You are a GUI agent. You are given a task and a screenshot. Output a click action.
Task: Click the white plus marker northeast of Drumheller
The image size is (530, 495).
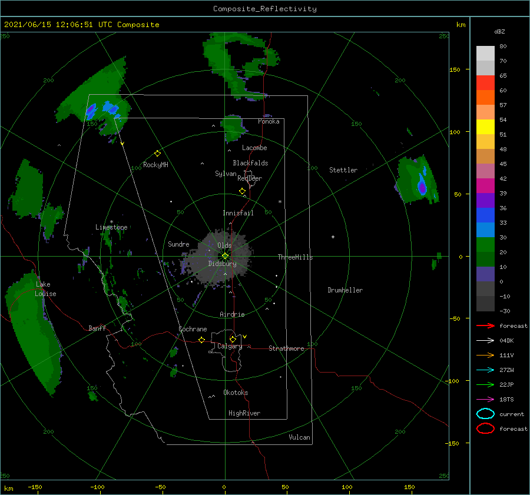pyautogui.click(x=333, y=237)
